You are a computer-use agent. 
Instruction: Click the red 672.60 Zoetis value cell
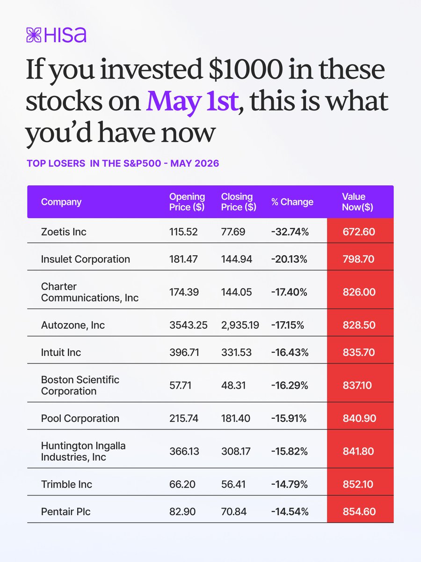click(360, 231)
